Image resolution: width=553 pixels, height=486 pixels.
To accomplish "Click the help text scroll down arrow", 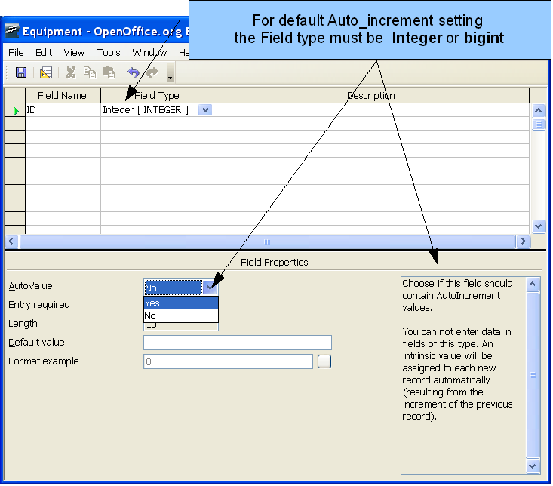I will pyautogui.click(x=533, y=466).
